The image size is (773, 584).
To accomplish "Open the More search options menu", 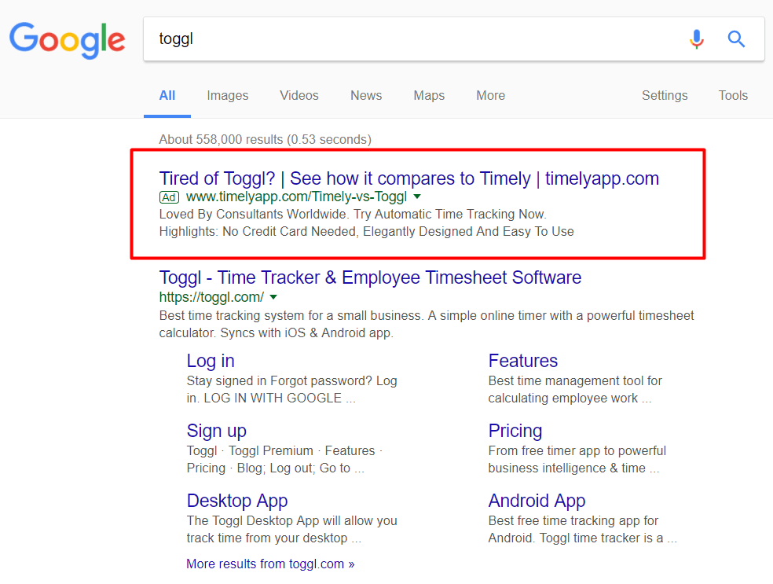I will click(x=490, y=95).
